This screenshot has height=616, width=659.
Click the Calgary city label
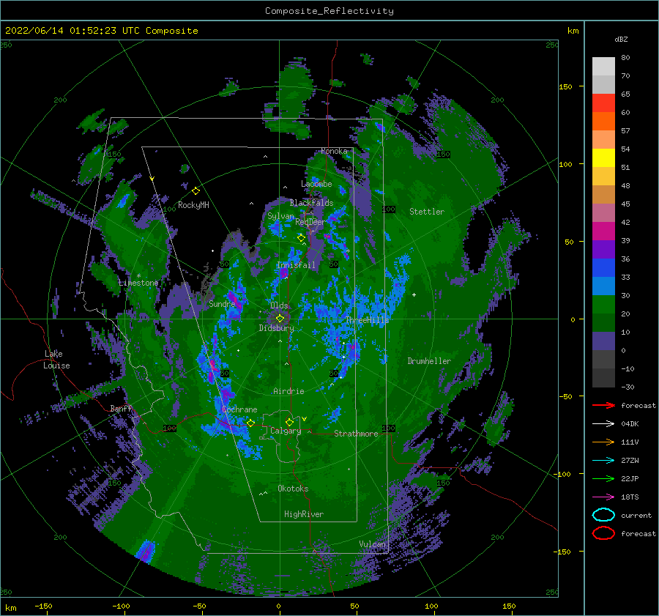coord(286,431)
